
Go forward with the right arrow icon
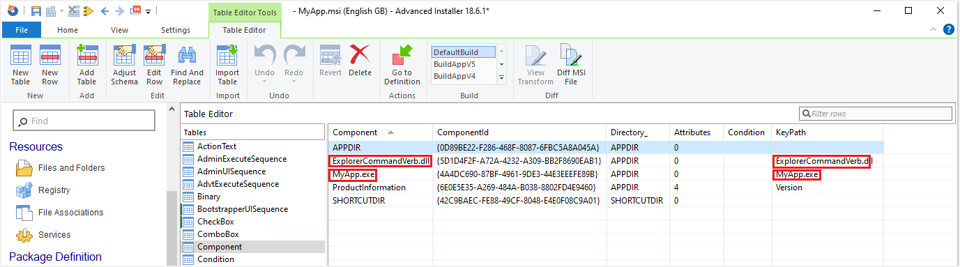(x=119, y=11)
